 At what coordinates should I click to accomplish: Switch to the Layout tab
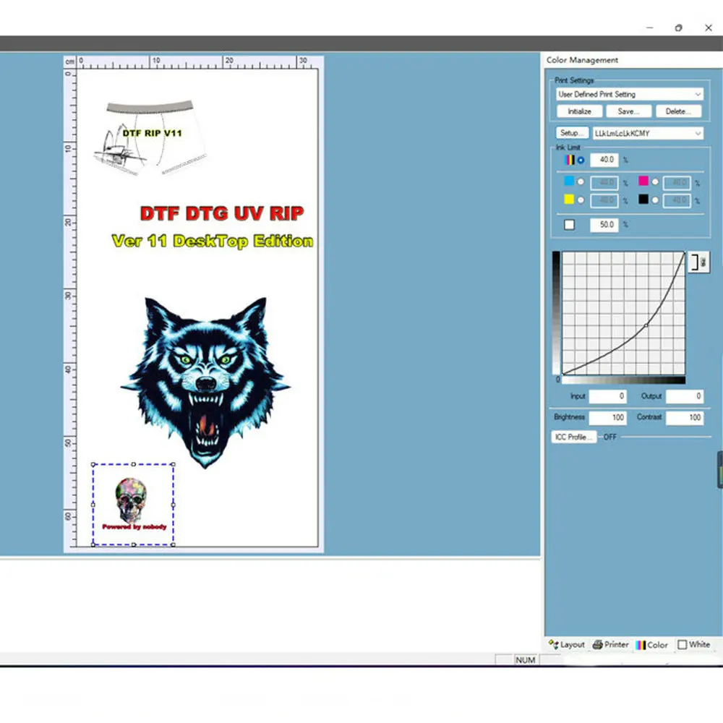(x=567, y=645)
